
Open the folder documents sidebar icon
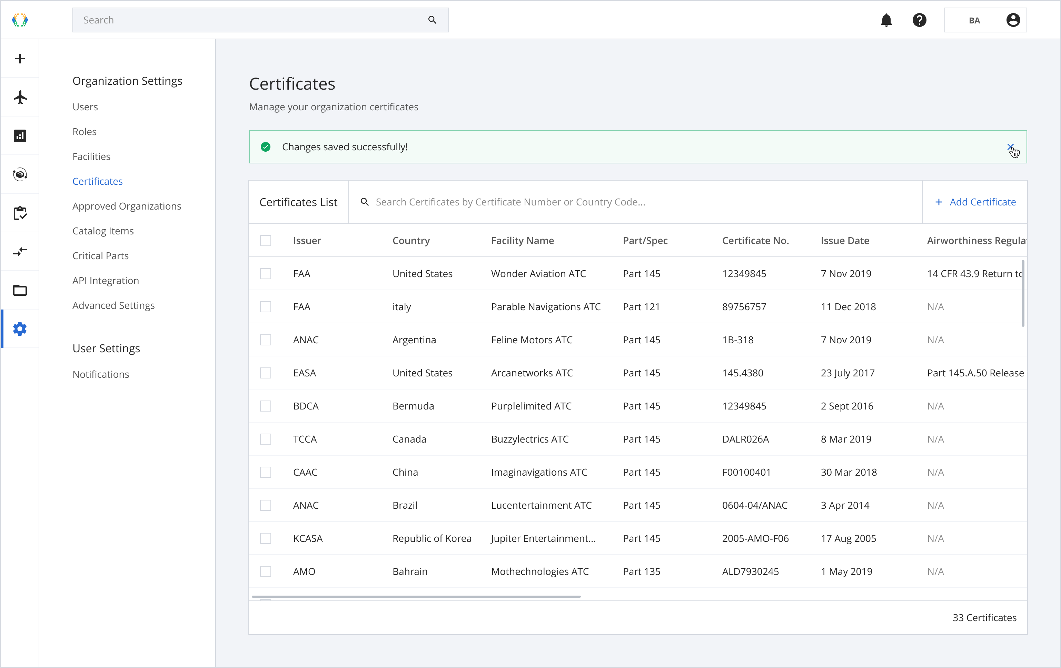pos(20,290)
